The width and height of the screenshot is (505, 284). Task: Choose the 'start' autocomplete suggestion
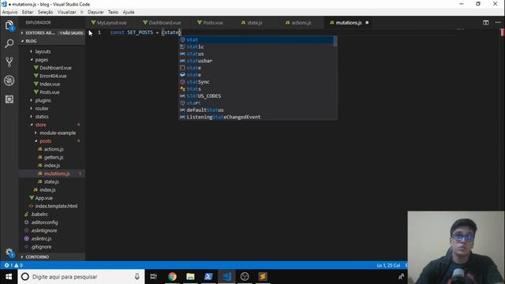tap(256, 103)
